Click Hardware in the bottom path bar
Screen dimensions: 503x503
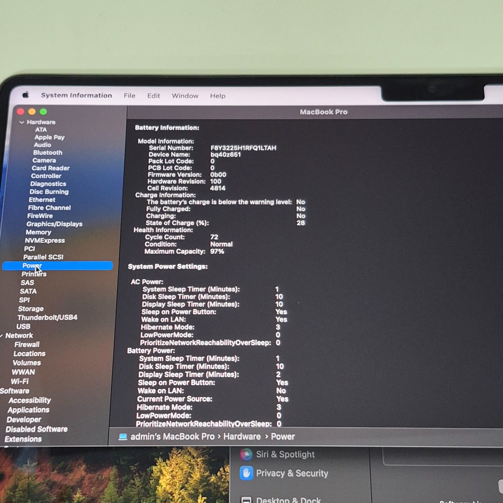242,437
